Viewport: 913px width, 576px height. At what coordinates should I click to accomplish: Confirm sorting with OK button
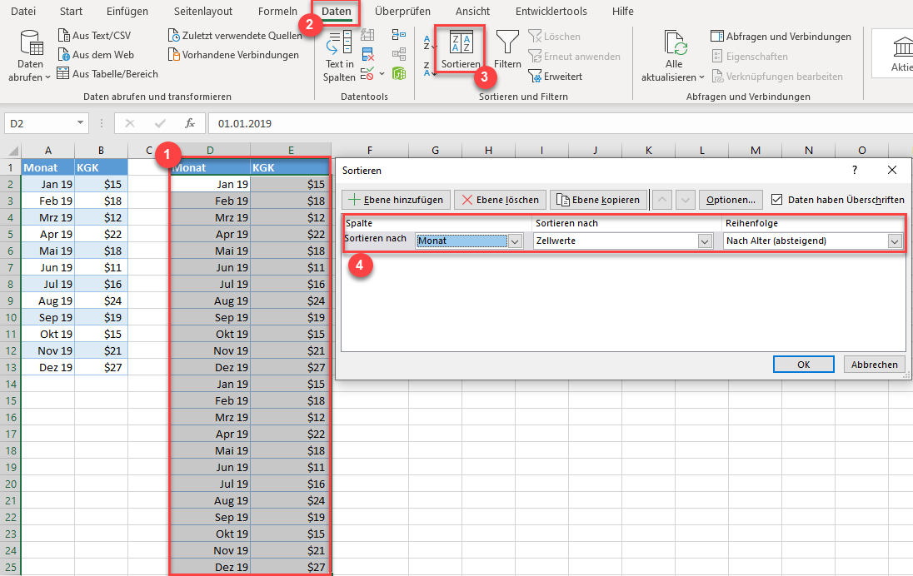[x=804, y=365]
